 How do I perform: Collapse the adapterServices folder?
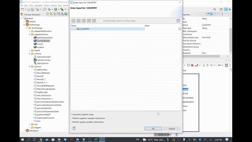[x=30, y=34]
